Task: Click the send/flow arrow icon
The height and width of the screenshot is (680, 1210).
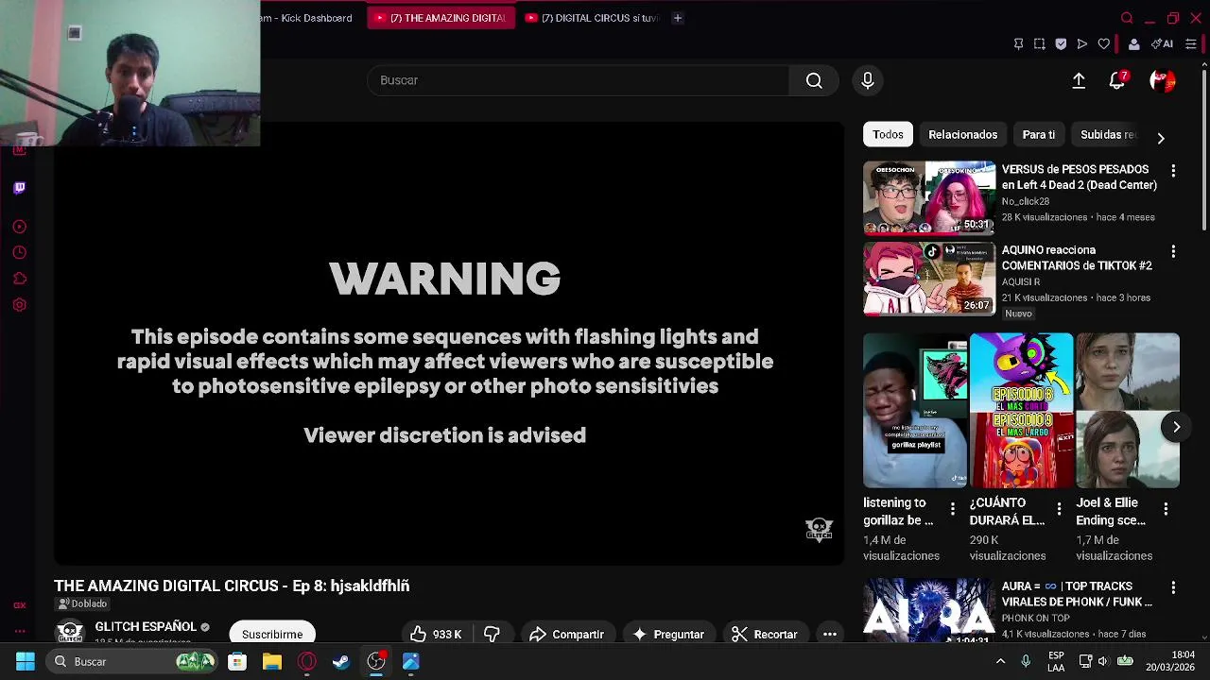Action: click(x=1082, y=43)
